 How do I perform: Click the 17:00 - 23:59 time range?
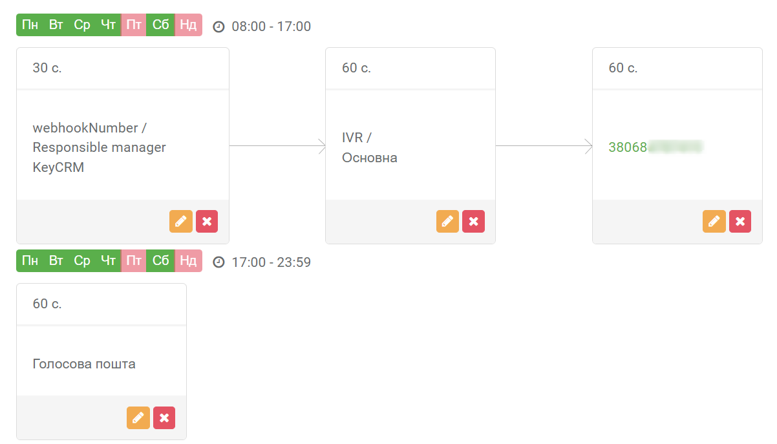click(271, 262)
